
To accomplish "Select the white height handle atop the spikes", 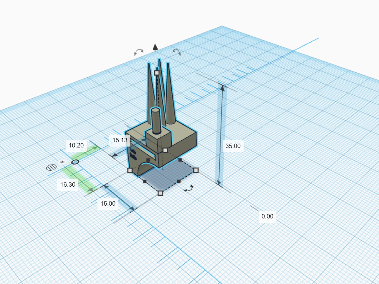I will pos(157,73).
